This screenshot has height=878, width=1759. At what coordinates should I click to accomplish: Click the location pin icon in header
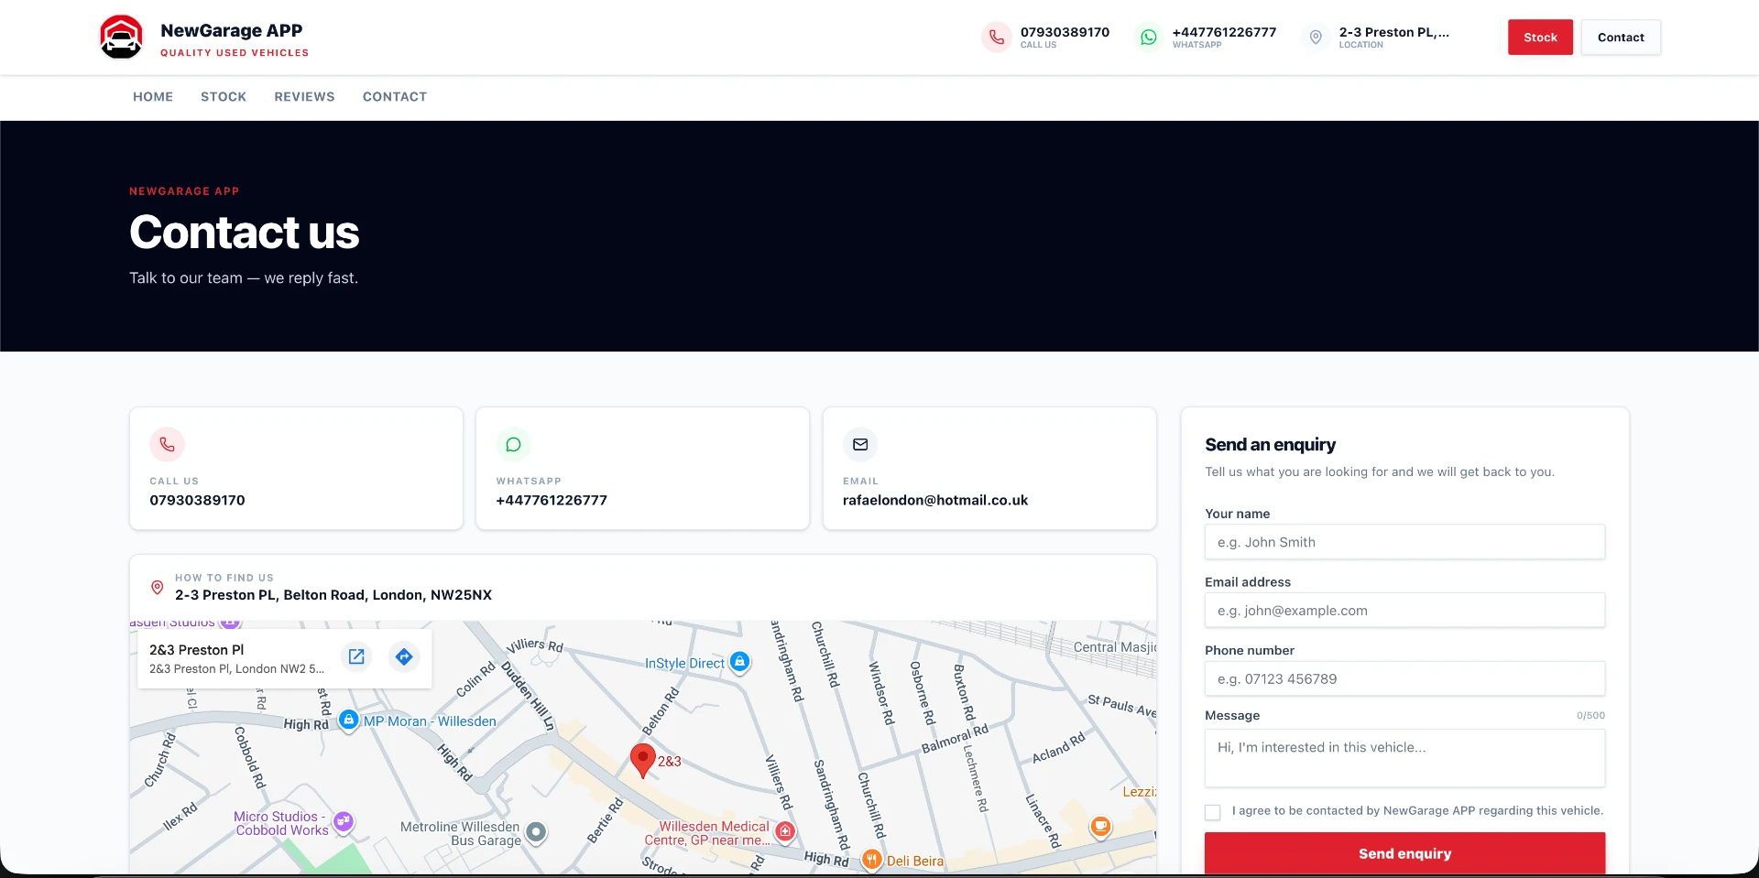pyautogui.click(x=1315, y=38)
